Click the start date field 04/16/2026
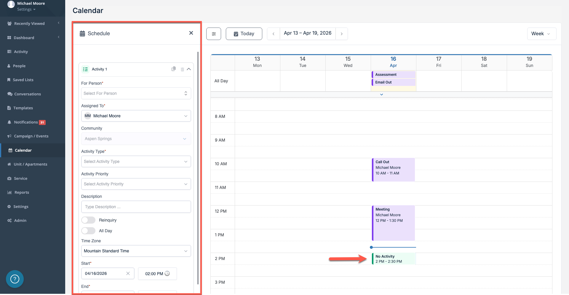This screenshot has height=295, width=569. (108, 273)
